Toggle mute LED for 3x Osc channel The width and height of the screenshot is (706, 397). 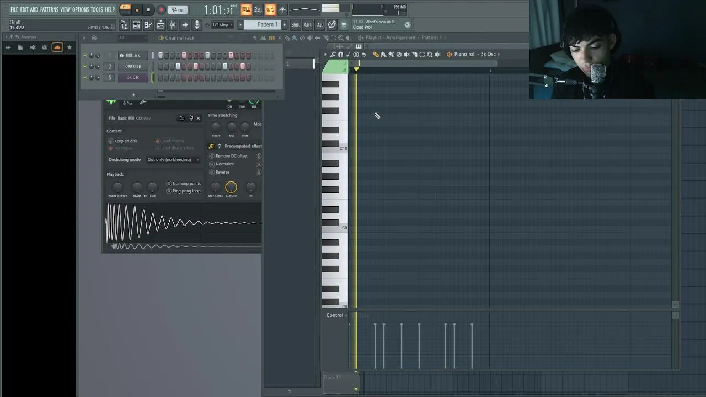point(85,77)
